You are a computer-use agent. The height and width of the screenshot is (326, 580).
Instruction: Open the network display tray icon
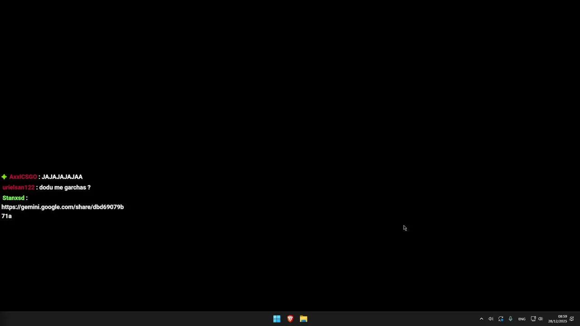coord(533,319)
